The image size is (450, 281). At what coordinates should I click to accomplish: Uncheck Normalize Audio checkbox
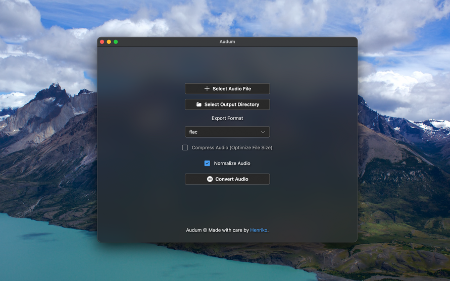(207, 163)
